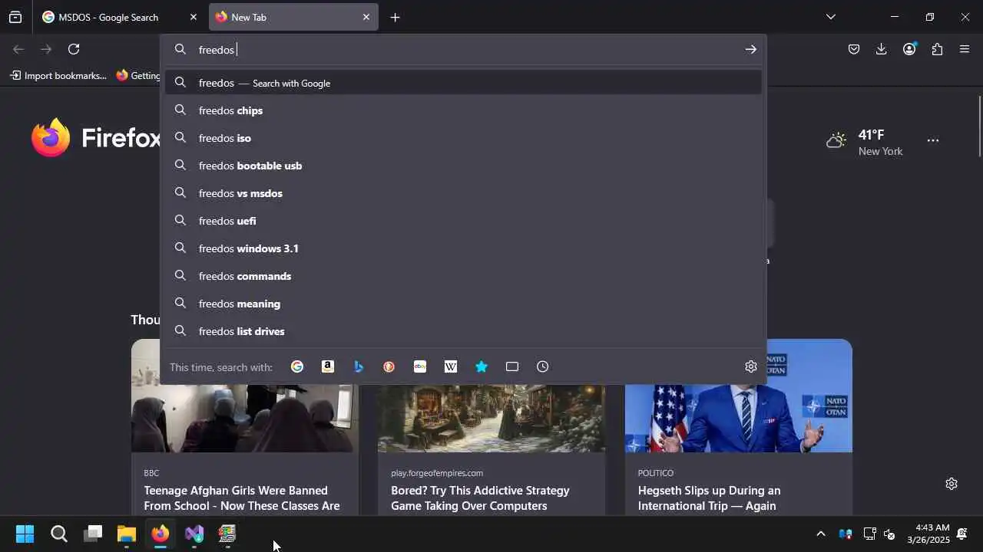
Task: Open Firefox View icon
Action: click(x=15, y=17)
